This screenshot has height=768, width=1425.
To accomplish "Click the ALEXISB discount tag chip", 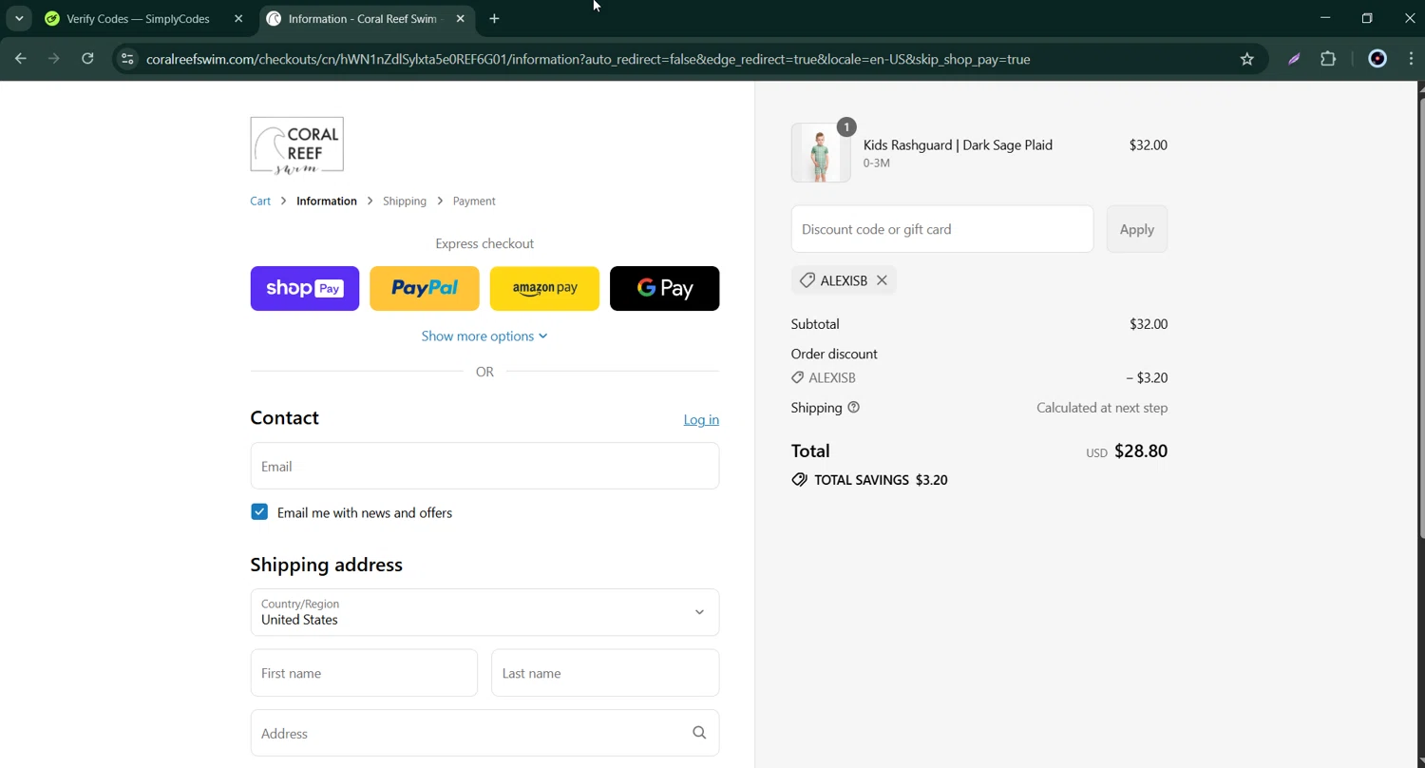I will 844,280.
